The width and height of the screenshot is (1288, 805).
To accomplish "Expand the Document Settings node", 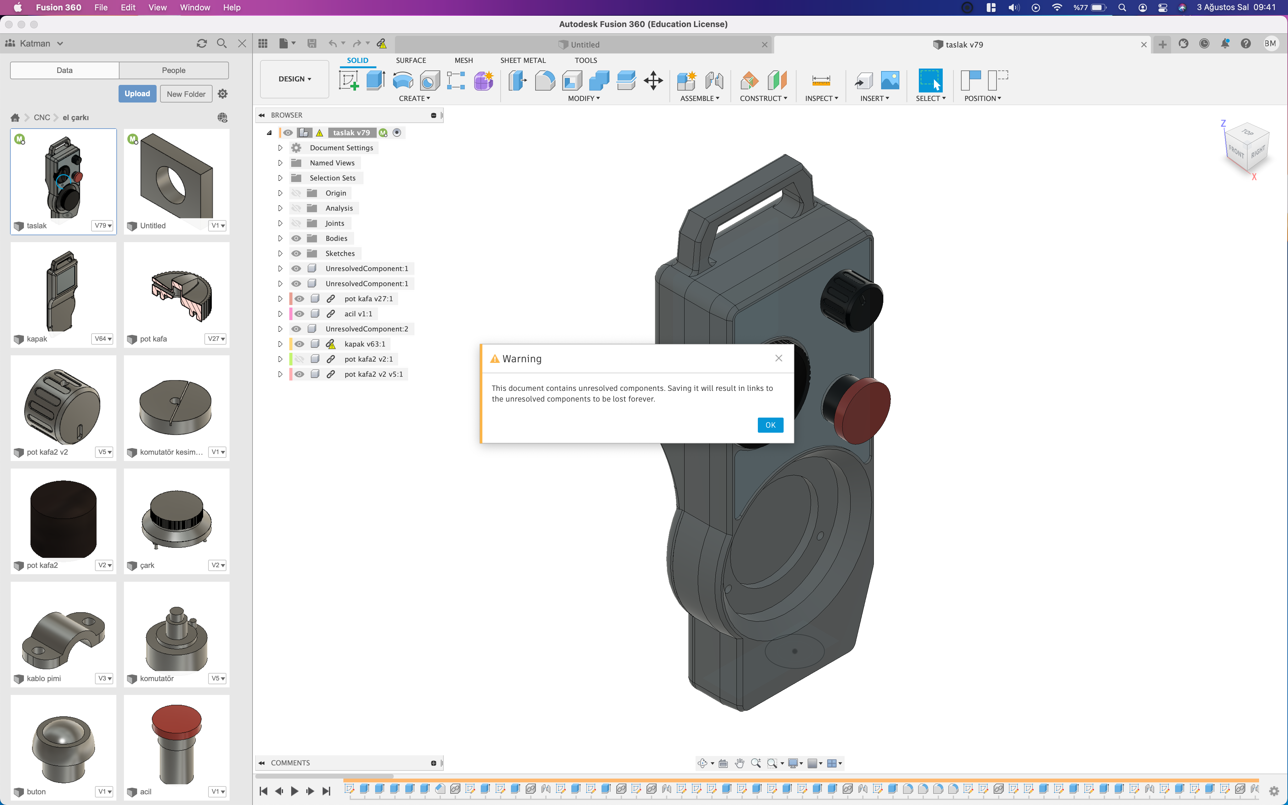I will 280,148.
